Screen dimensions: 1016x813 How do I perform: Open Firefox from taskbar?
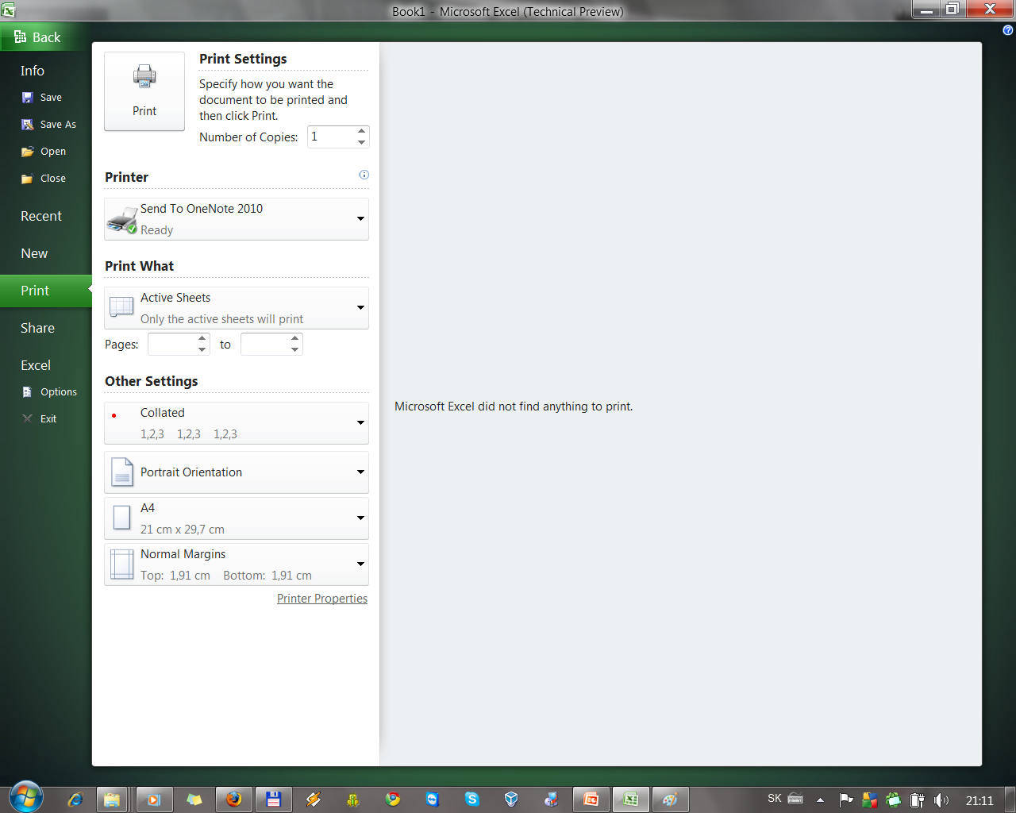tap(233, 800)
